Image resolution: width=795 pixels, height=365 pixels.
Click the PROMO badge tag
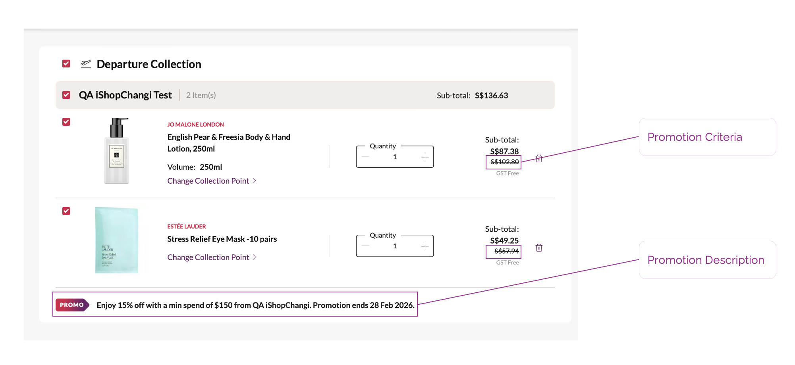tap(72, 305)
